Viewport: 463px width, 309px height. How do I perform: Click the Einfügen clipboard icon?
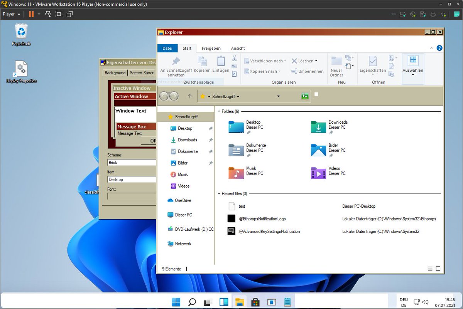221,61
